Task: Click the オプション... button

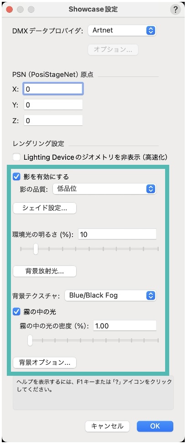Action: click(x=113, y=49)
